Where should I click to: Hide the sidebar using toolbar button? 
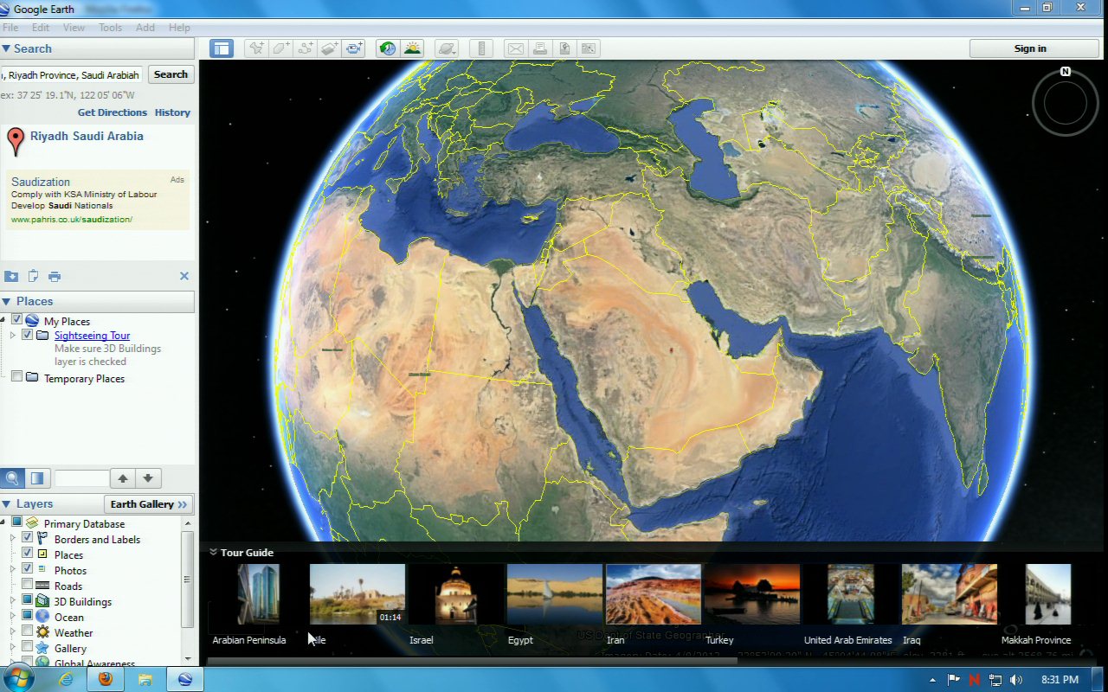222,48
